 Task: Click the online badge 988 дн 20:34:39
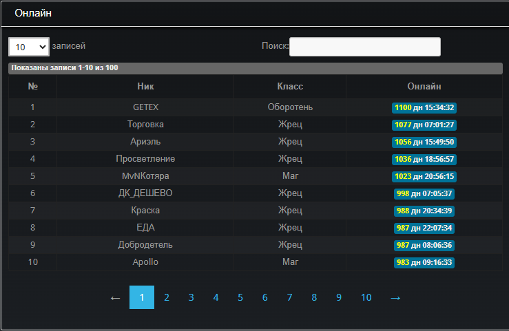[424, 211]
